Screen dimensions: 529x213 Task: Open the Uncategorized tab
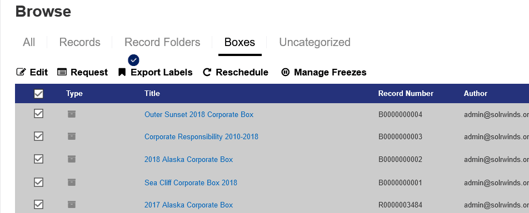pyautogui.click(x=315, y=42)
